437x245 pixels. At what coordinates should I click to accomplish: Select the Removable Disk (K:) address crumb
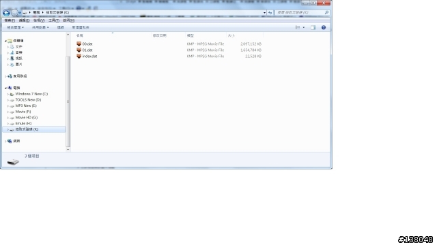pyautogui.click(x=57, y=12)
